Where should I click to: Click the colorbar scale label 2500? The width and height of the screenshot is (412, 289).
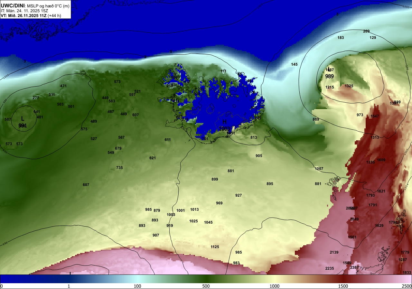[407, 286]
